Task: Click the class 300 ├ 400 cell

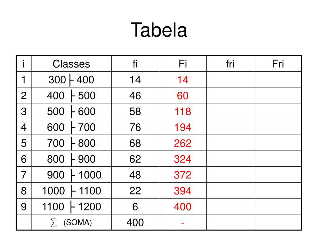Action: coord(71,80)
